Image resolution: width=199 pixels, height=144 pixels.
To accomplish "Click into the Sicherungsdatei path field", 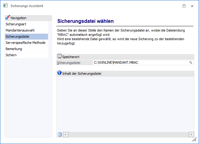I will point(140,62).
